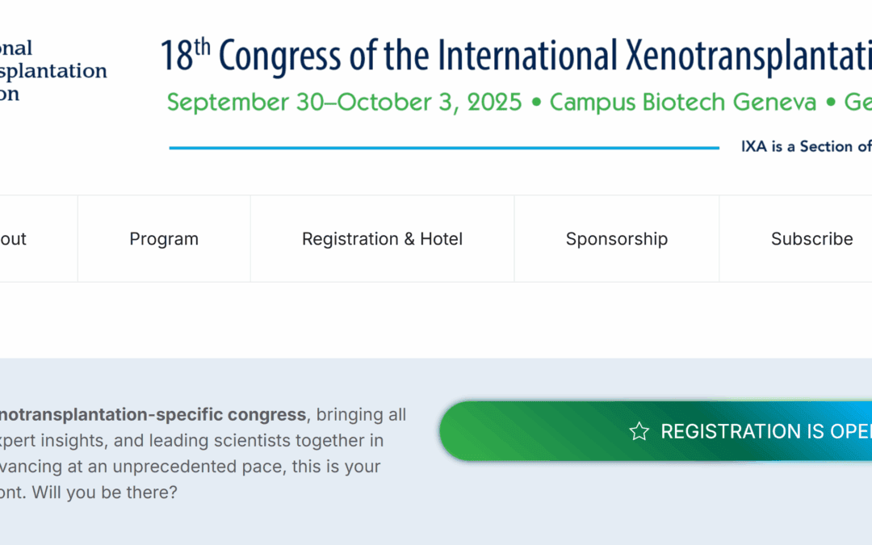
Task: Click the unprecedented pace paragraph line
Action: coord(191,466)
